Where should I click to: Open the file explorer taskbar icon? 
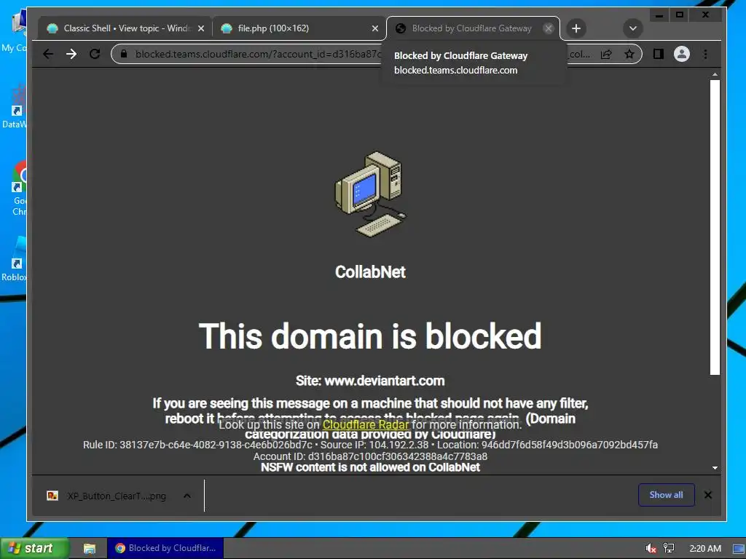tap(90, 549)
